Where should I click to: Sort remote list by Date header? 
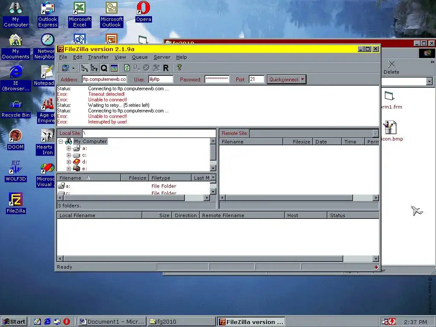[x=327, y=142]
